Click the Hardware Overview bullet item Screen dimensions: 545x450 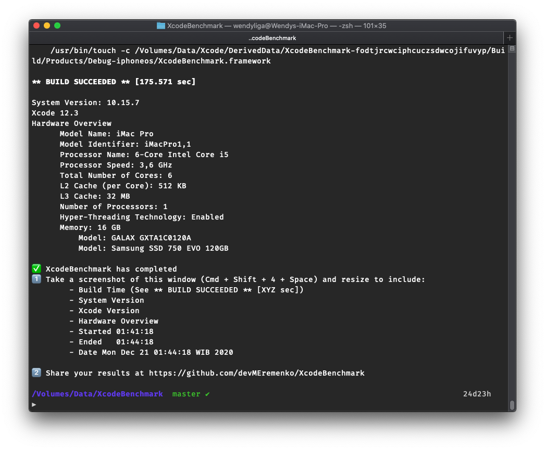tap(114, 322)
